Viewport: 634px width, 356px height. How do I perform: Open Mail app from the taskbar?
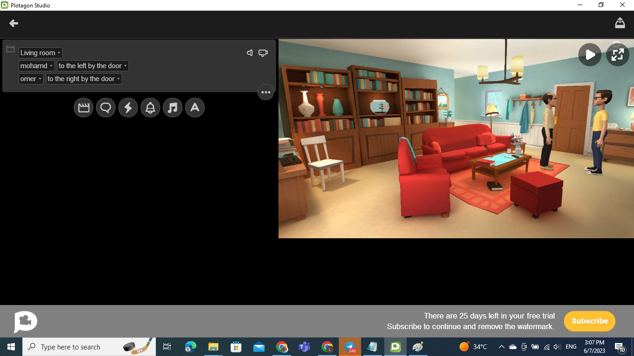pos(259,347)
